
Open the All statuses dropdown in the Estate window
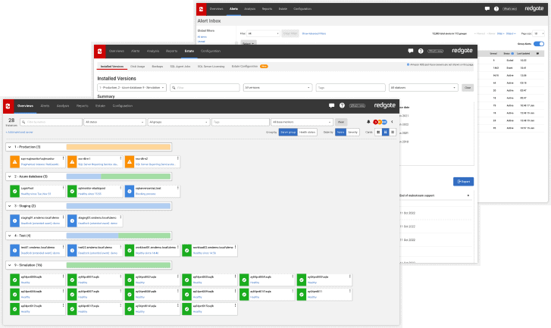(424, 87)
